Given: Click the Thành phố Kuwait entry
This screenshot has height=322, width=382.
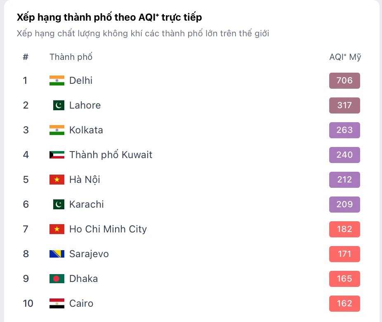Looking at the screenshot, I should [x=111, y=155].
